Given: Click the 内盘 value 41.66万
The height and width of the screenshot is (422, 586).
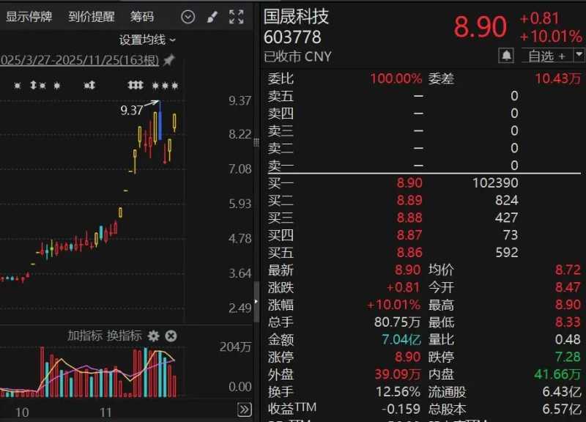Looking at the screenshot, I should click(557, 374).
